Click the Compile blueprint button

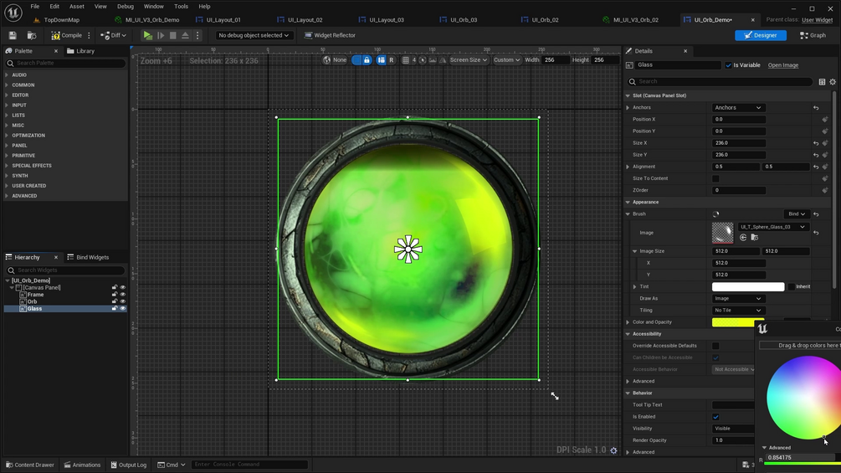click(x=67, y=35)
